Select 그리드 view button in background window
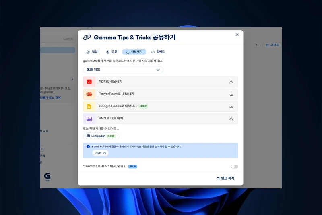The height and width of the screenshot is (215, 322). pos(272,45)
